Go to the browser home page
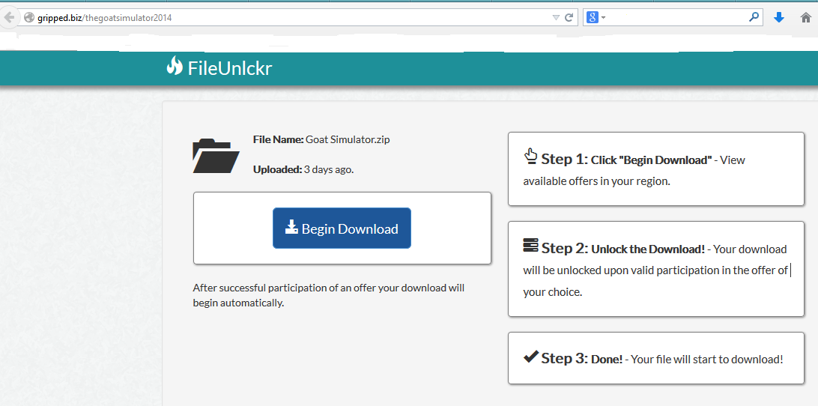818x406 pixels. 805,17
